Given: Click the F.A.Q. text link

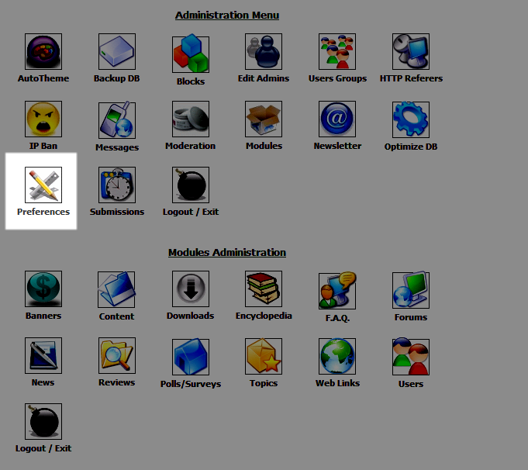Looking at the screenshot, I should coord(337,318).
